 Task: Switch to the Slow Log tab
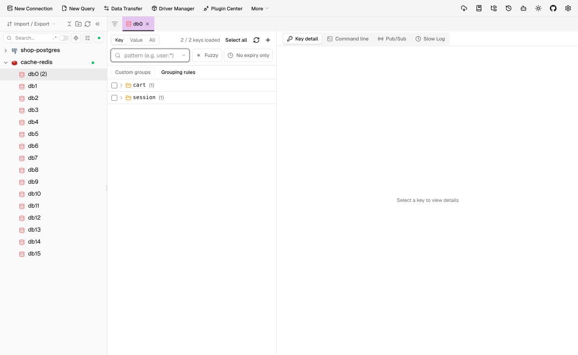click(x=430, y=39)
